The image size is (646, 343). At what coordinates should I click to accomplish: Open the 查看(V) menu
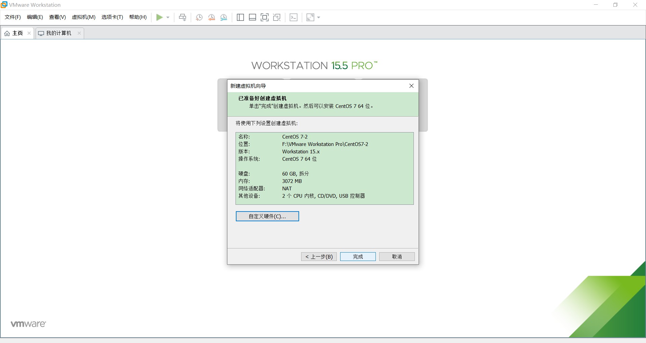pos(58,17)
